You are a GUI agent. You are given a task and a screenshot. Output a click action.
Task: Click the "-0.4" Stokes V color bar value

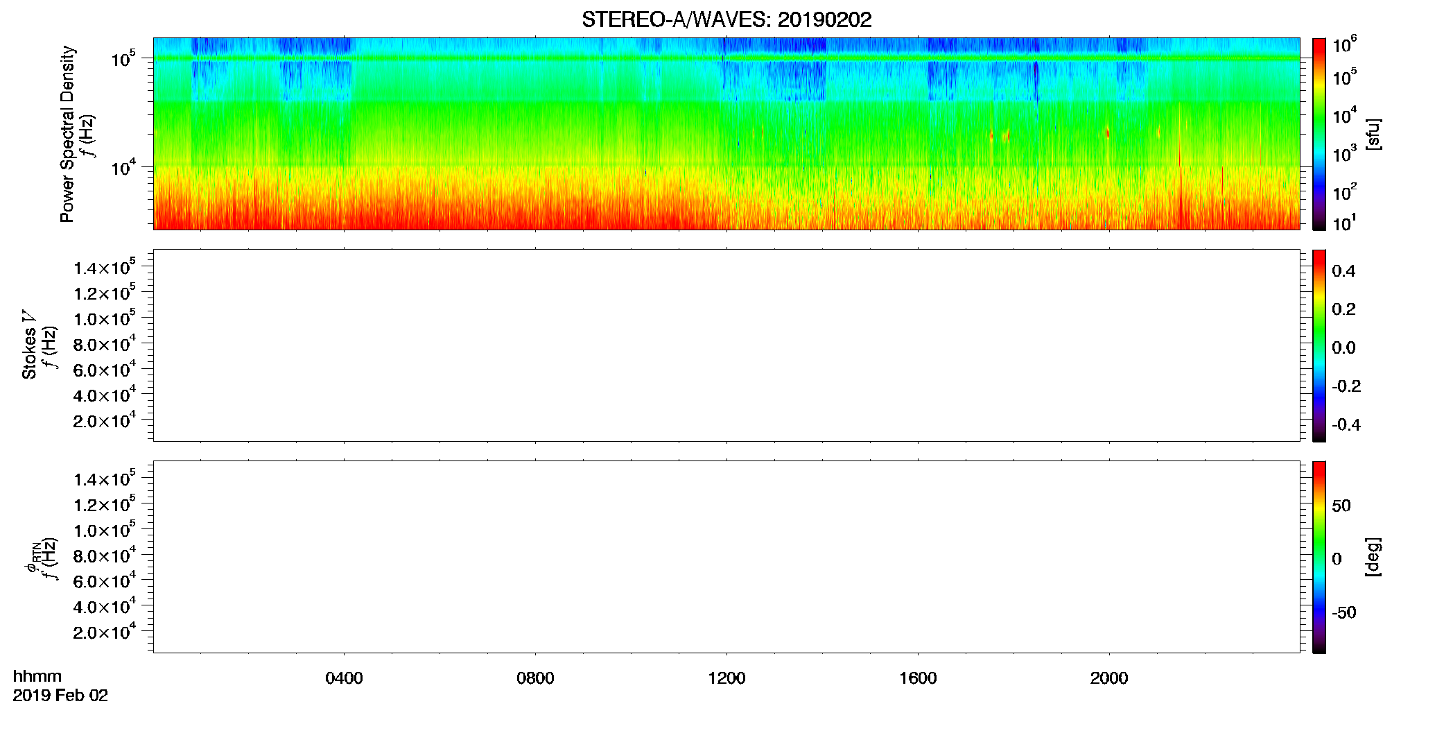(x=1346, y=425)
